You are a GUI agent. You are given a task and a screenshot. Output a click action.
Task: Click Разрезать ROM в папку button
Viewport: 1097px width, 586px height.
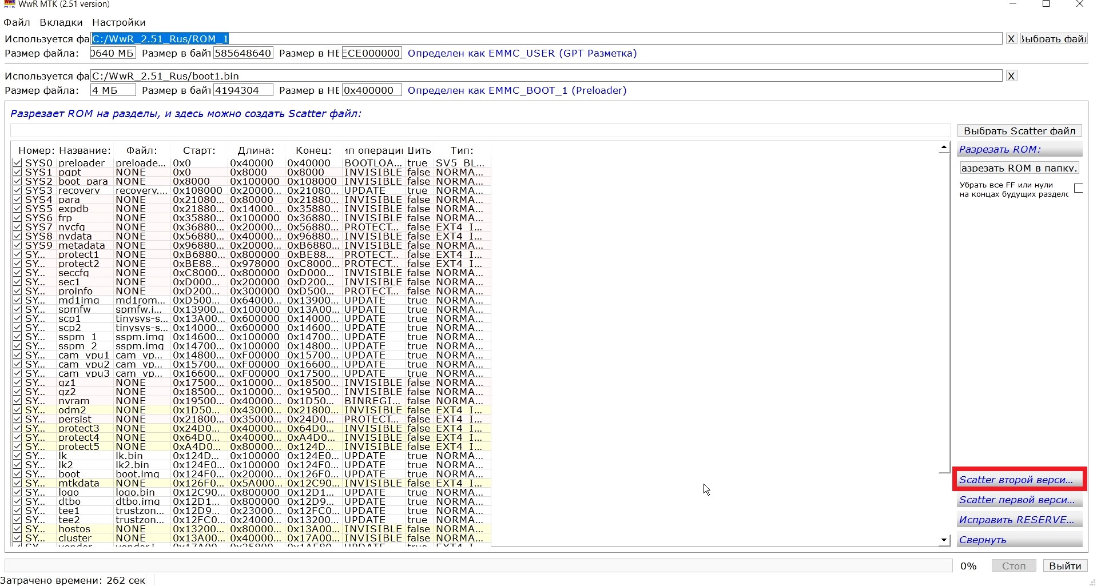point(1019,168)
